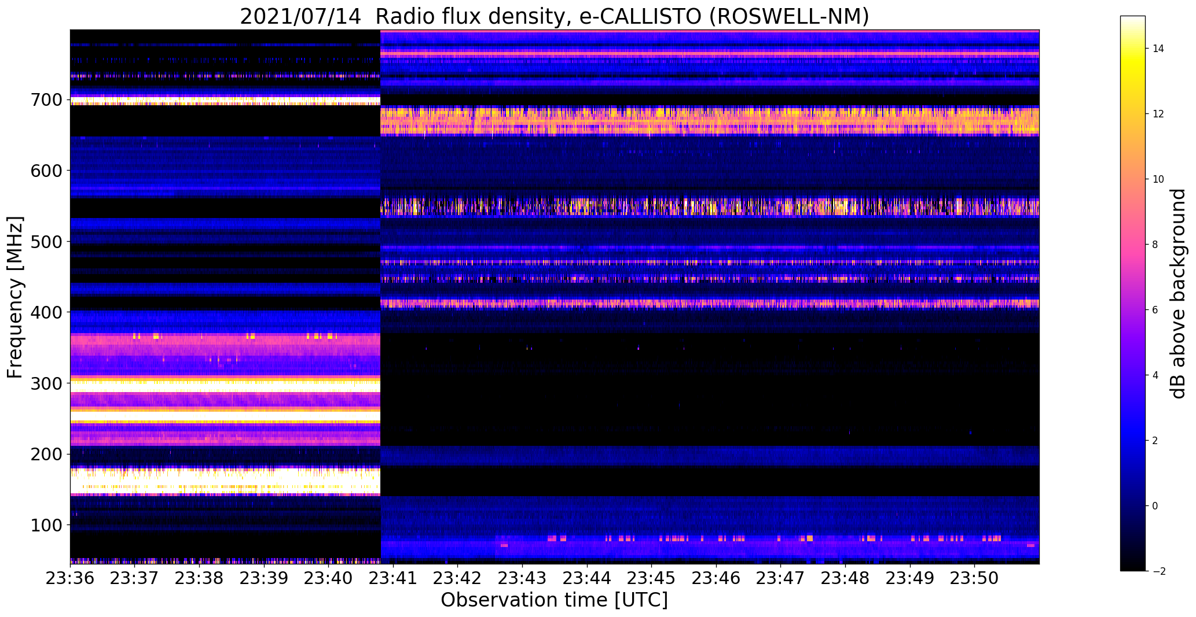Click the colorbar tick value −2
The width and height of the screenshot is (1196, 617).
point(1158,571)
